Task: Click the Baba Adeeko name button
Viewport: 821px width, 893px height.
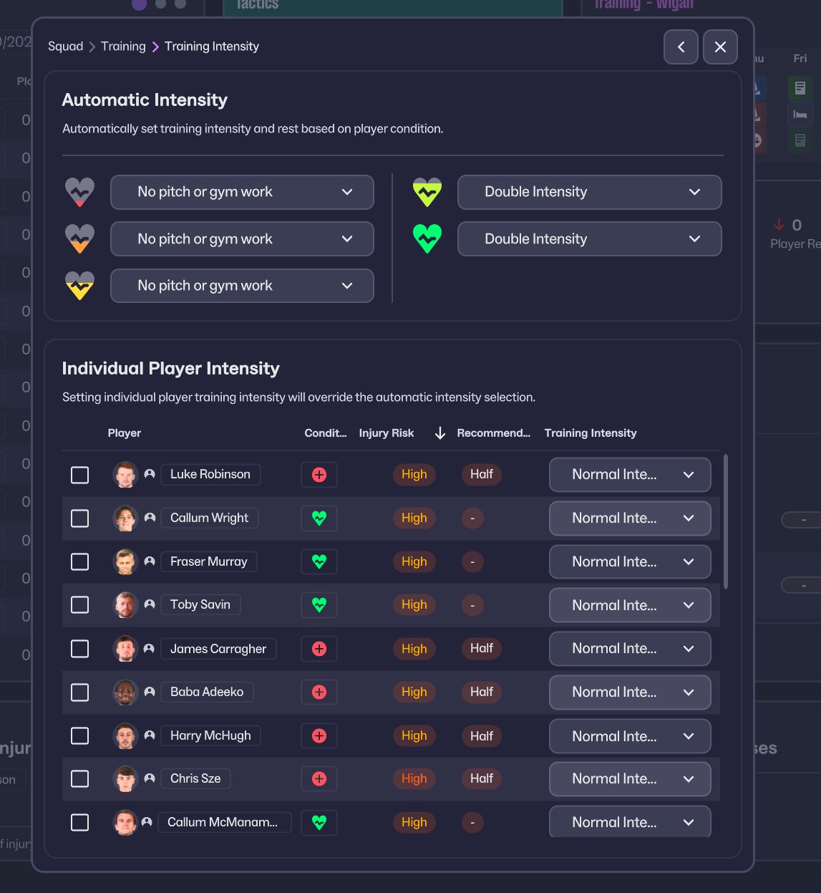Action: [207, 692]
